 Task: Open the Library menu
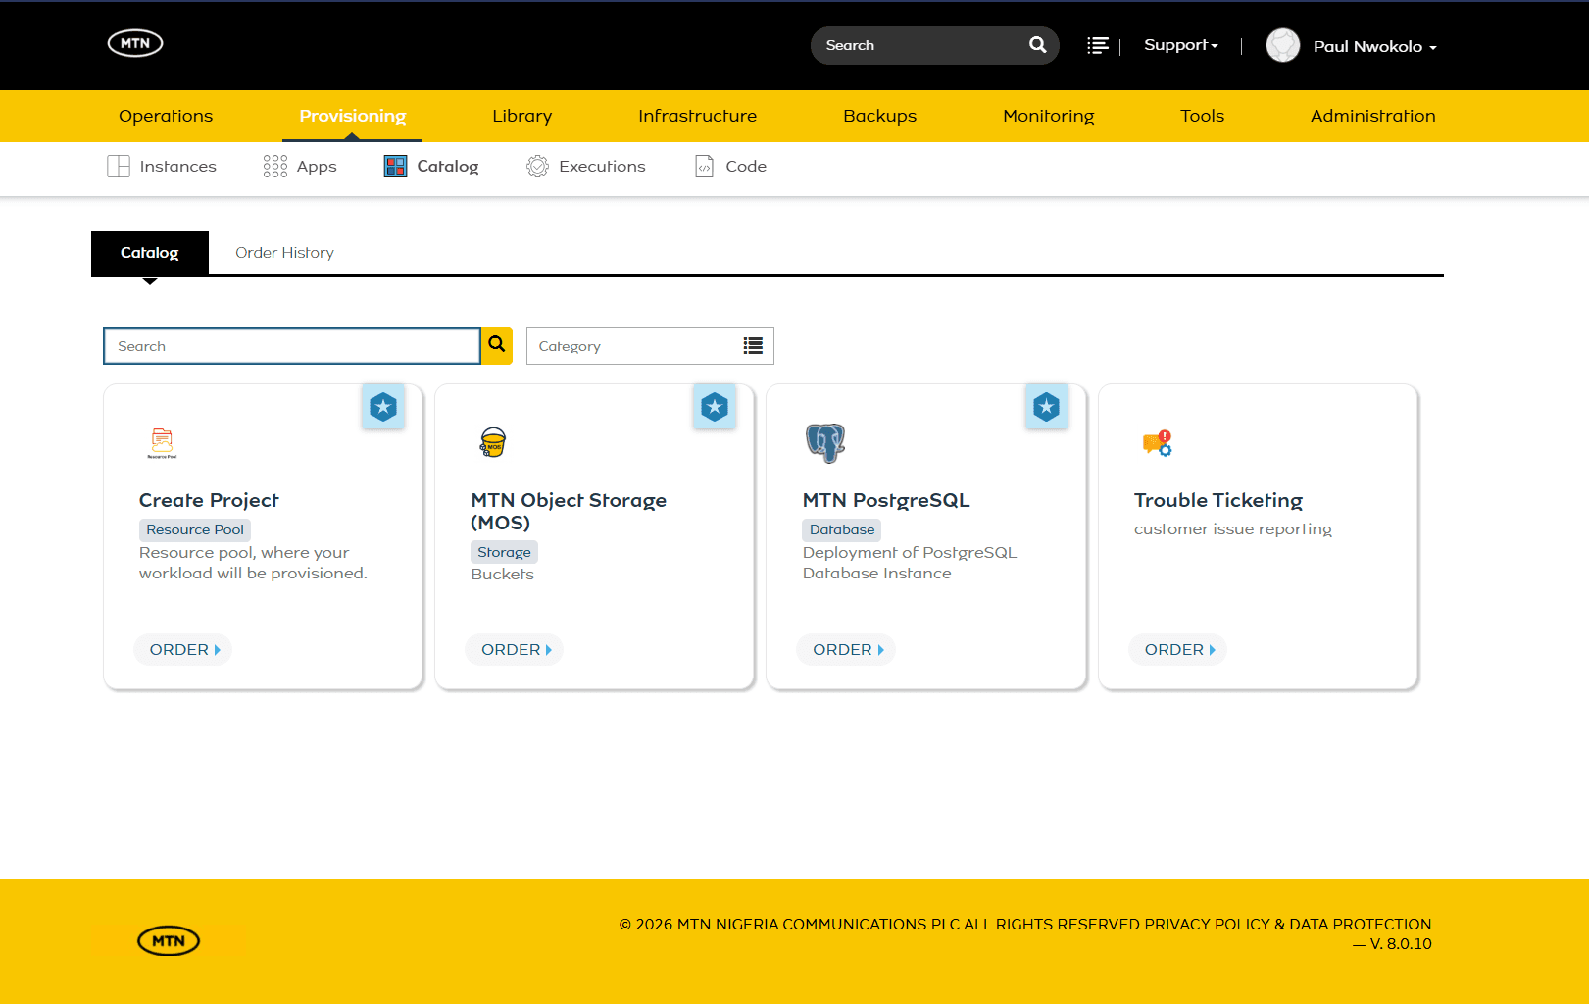point(522,116)
